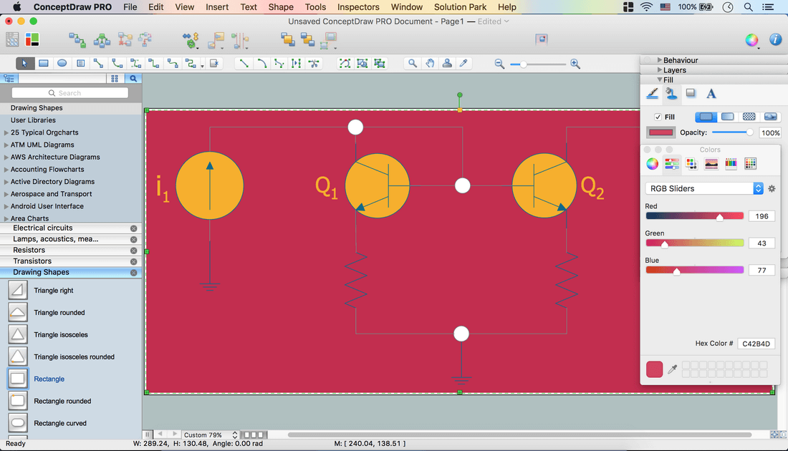Open the Inspectors menu
The image size is (788, 451).
click(358, 7)
